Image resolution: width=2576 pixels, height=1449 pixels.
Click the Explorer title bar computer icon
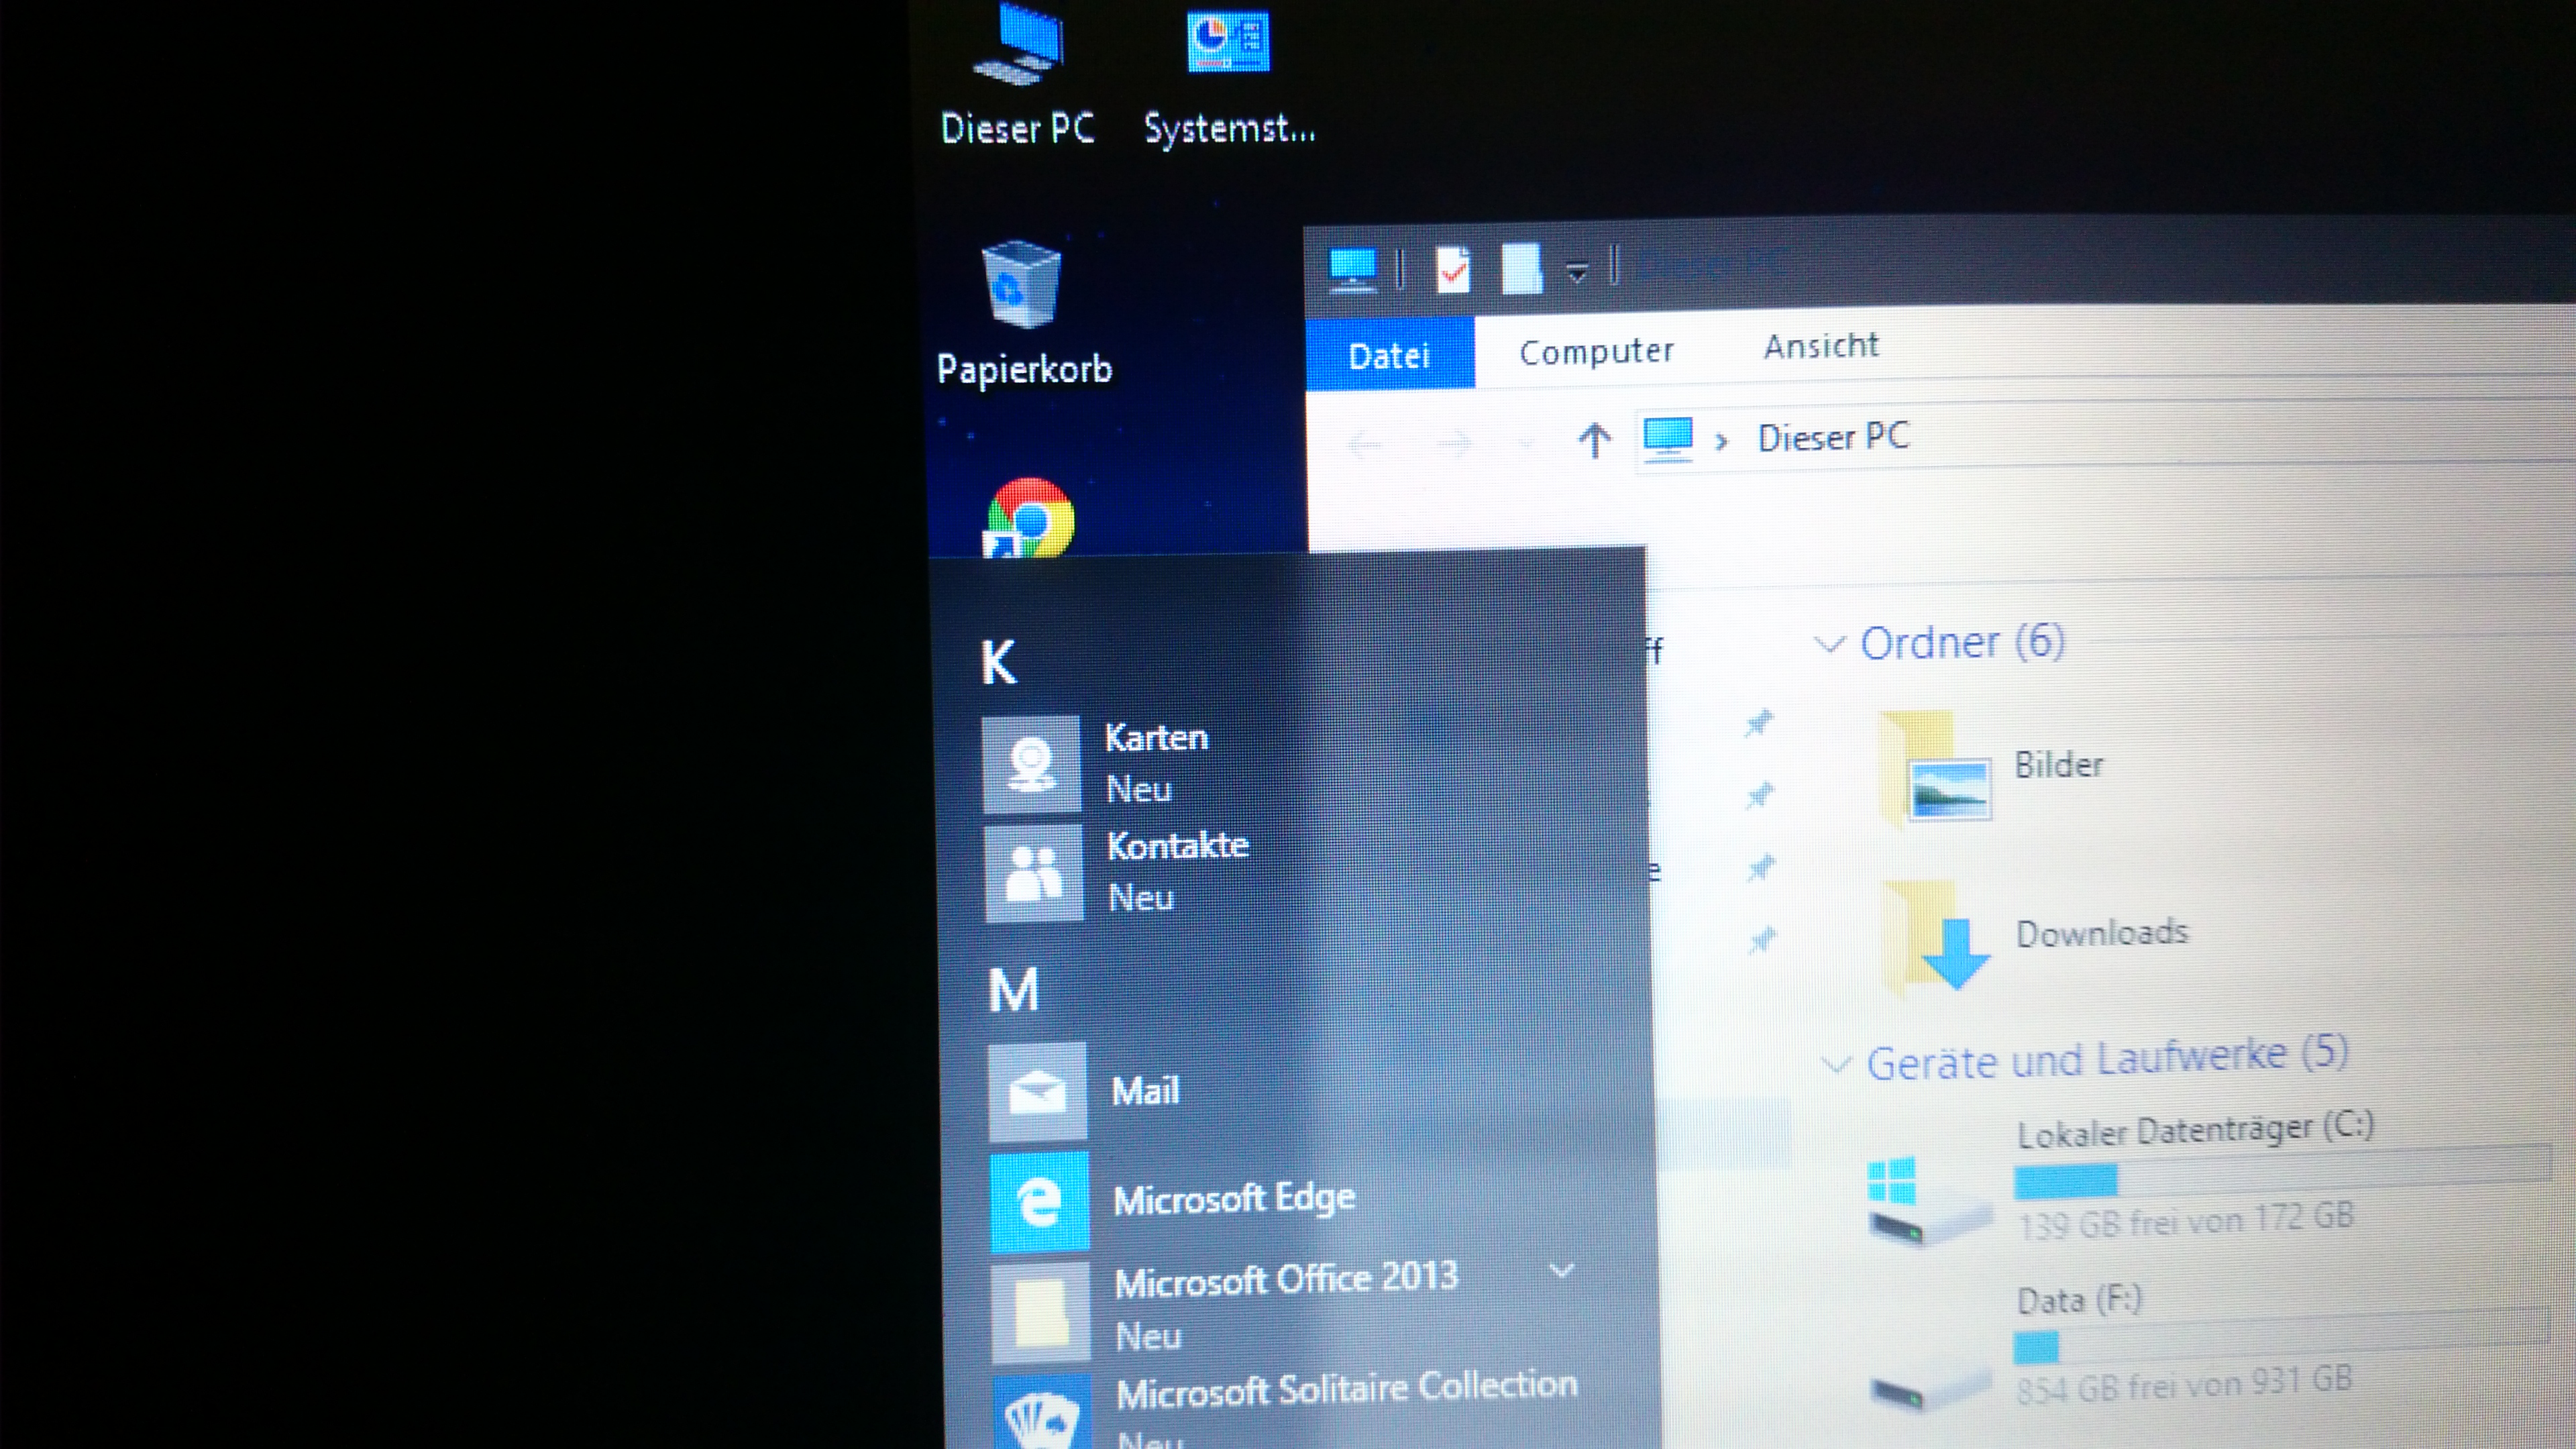pyautogui.click(x=1352, y=269)
